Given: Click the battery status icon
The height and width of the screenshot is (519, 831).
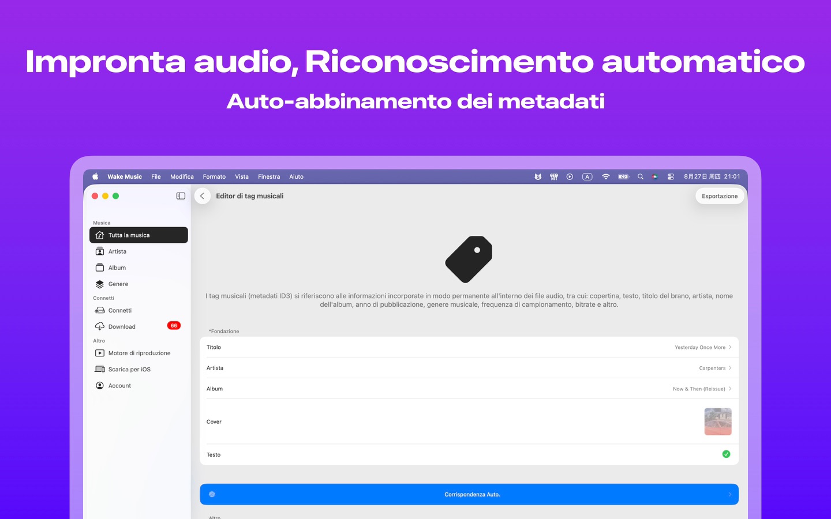Looking at the screenshot, I should 623,176.
